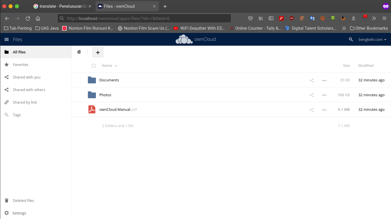391x219 pixels.
Task: Click the Documents folder icon
Action: [x=92, y=80]
